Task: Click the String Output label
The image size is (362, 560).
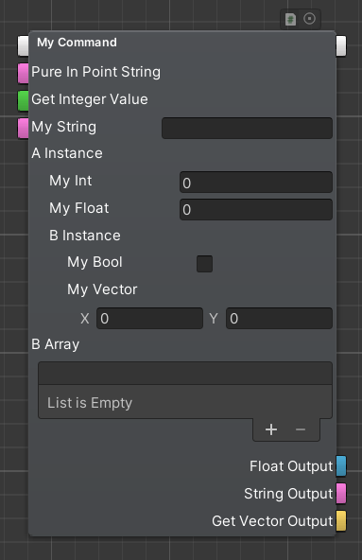Action: pos(288,494)
